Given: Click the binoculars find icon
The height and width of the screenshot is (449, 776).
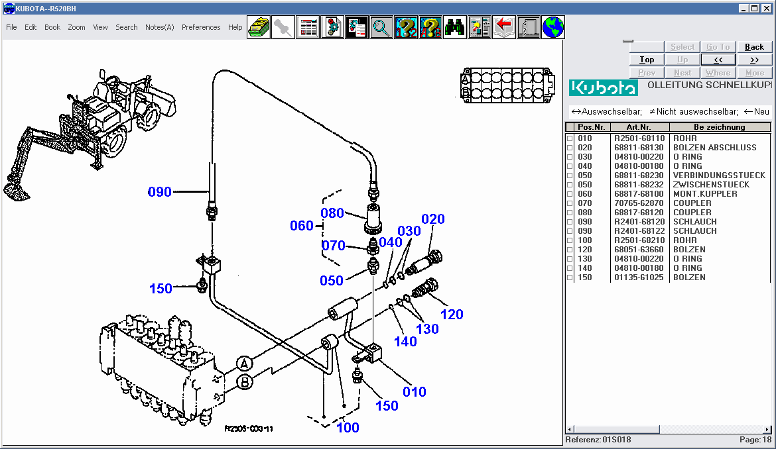Looking at the screenshot, I should coord(454,27).
